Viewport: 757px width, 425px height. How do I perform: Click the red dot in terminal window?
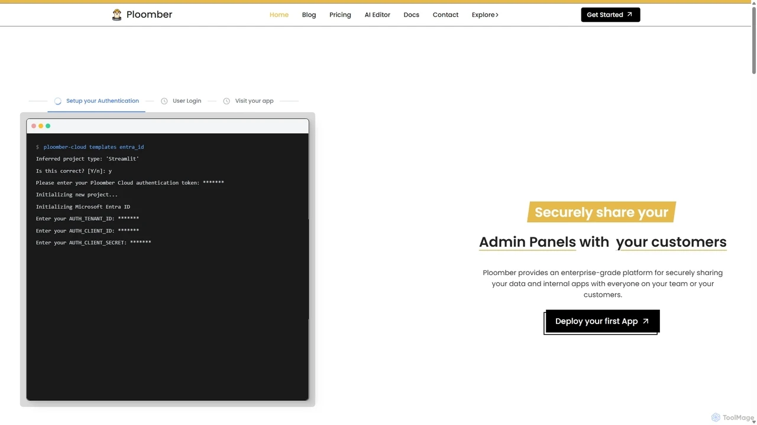pos(34,126)
